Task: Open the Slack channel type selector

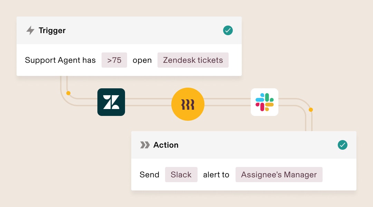Action: [x=181, y=175]
